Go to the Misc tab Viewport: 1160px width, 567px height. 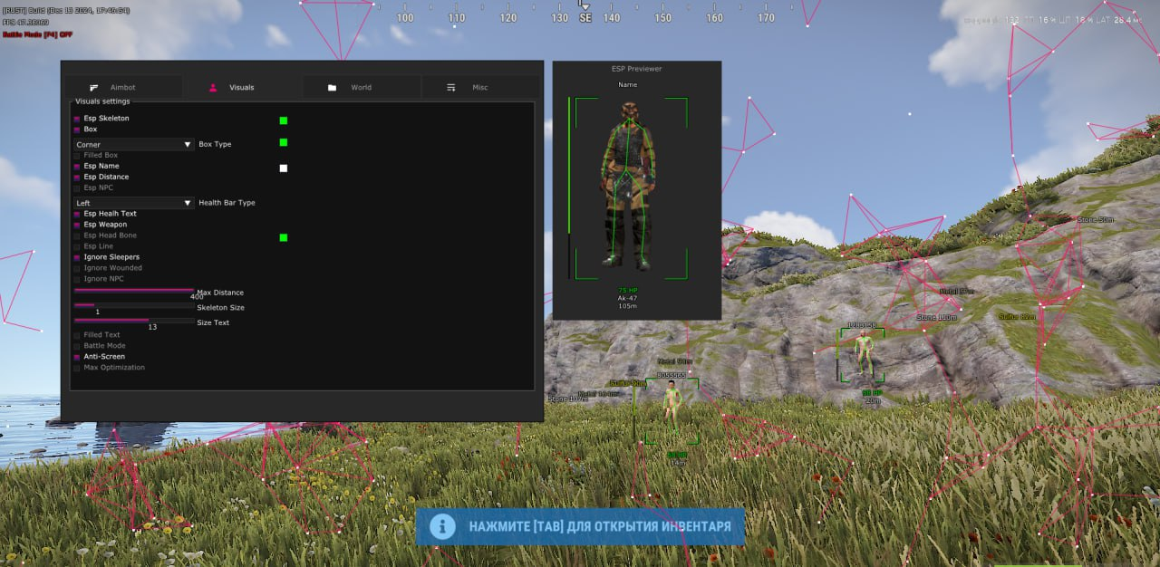point(480,88)
